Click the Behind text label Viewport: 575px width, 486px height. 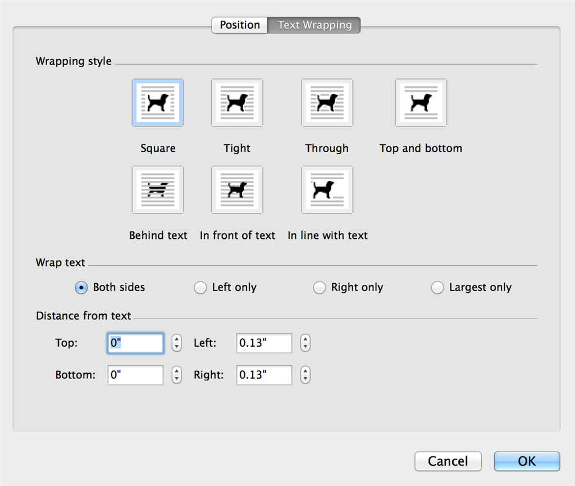click(x=158, y=235)
